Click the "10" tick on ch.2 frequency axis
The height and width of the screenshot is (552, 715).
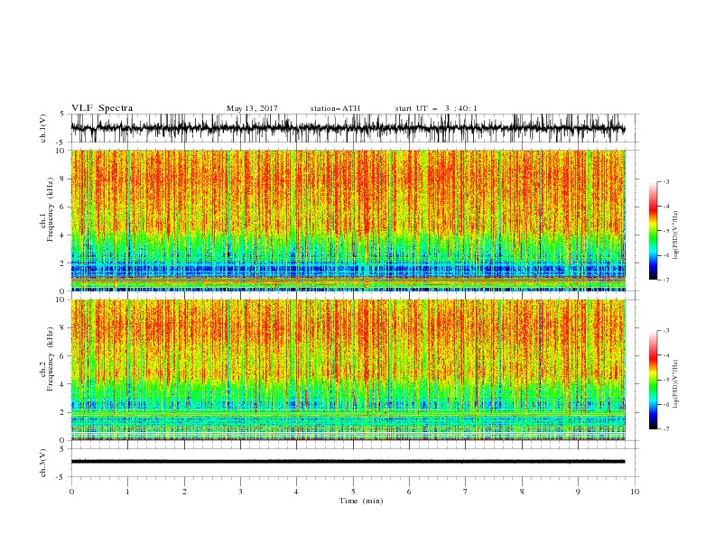(61, 299)
